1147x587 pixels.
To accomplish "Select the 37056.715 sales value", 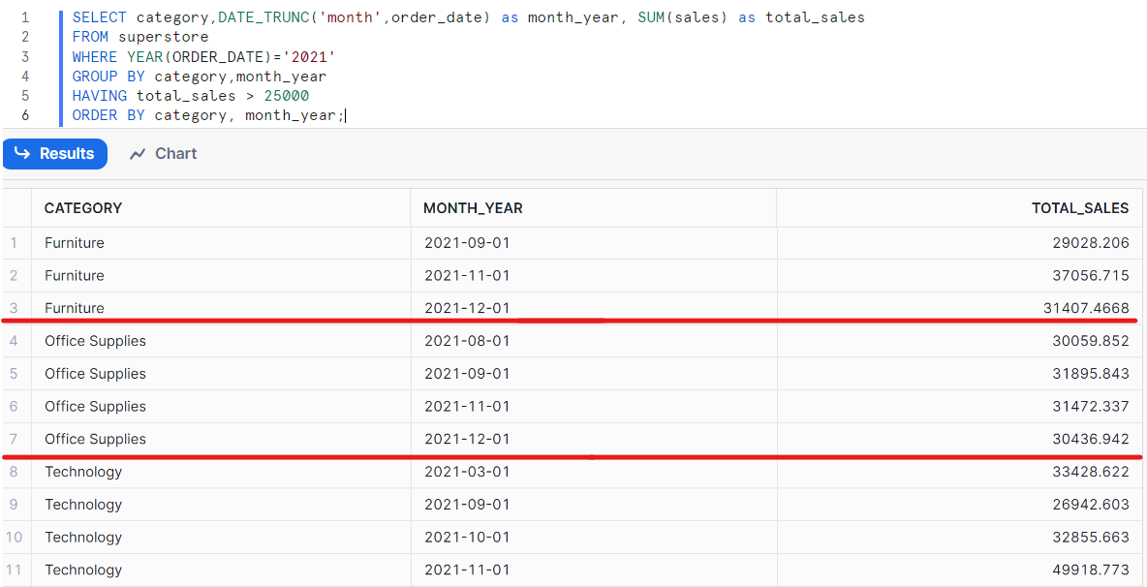I will 1090,276.
